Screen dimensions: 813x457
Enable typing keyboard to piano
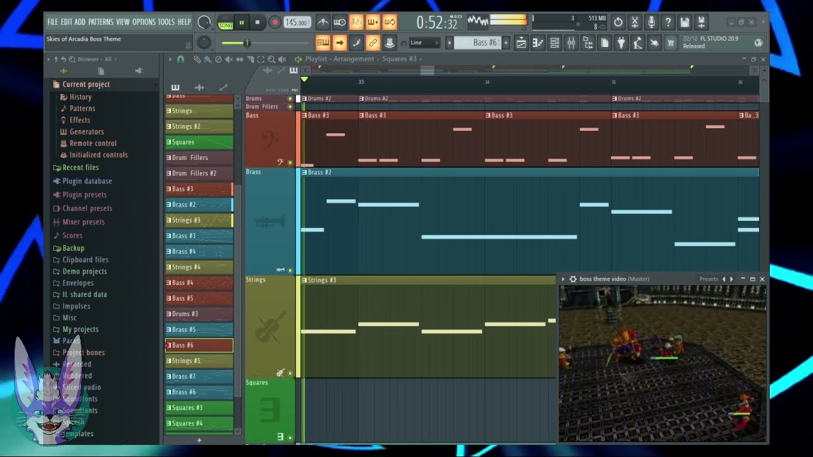tap(323, 43)
